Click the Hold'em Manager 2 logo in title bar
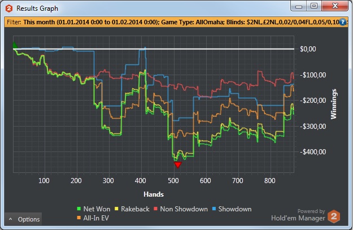Screen dimensions: 353x230 coord(9,8)
